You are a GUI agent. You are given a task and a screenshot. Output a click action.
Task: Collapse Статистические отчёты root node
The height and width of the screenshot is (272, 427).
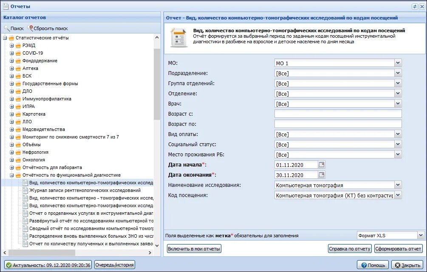[5, 38]
